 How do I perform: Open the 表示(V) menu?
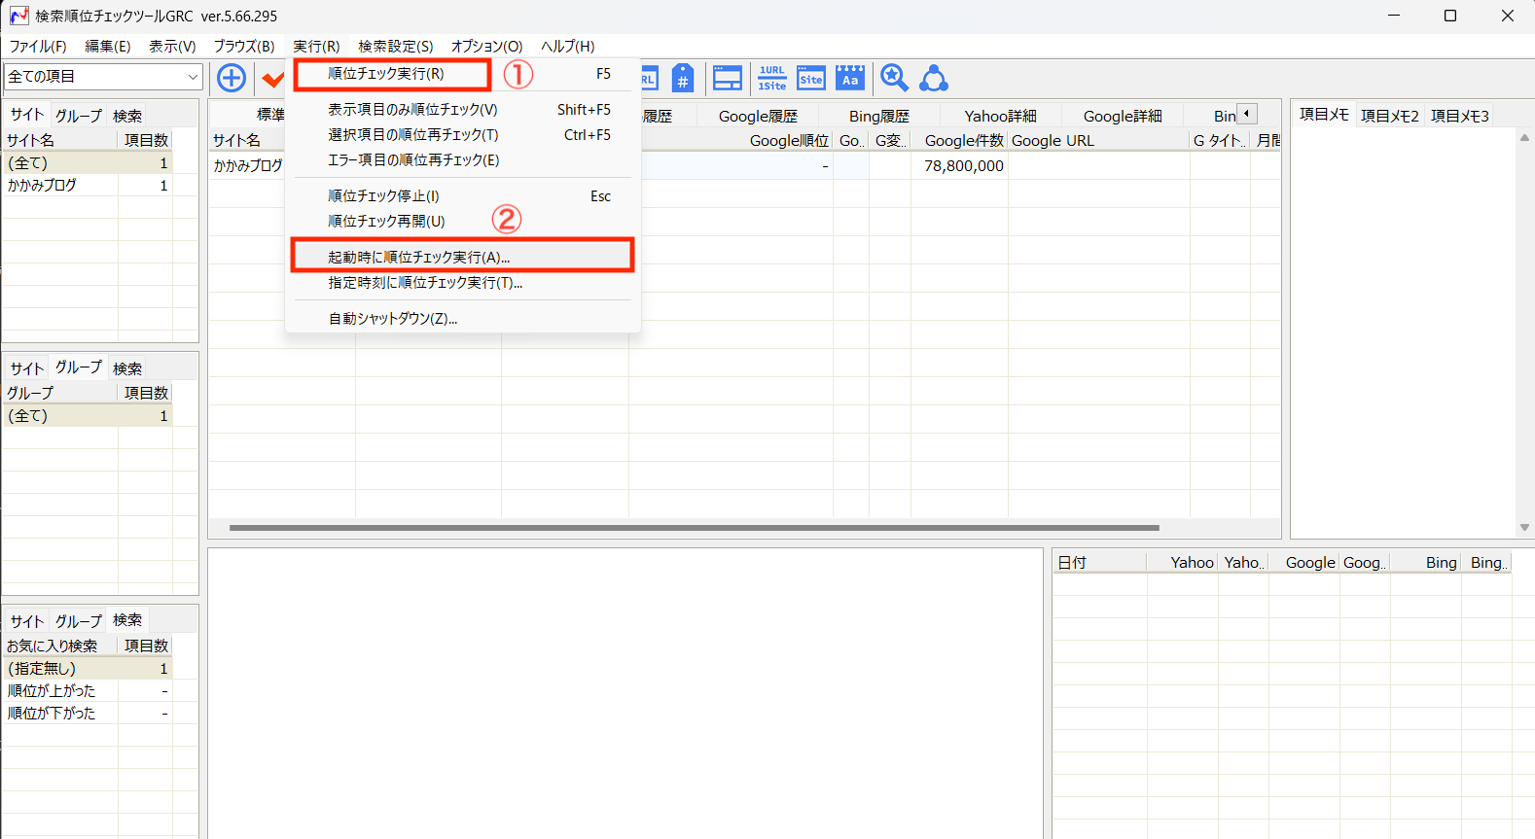[172, 46]
